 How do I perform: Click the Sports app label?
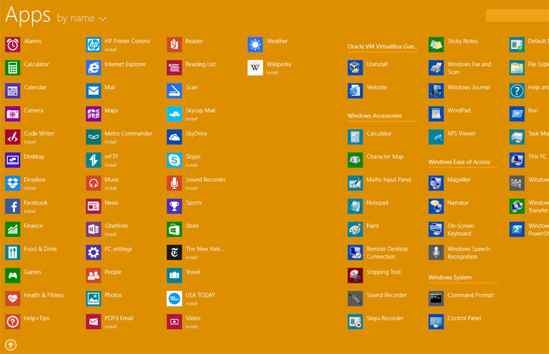pyautogui.click(x=193, y=203)
